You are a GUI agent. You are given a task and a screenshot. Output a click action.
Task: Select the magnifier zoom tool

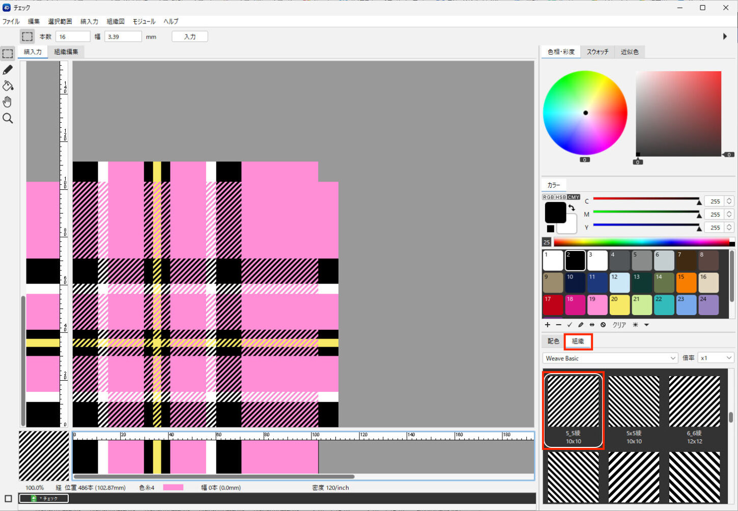pyautogui.click(x=8, y=119)
